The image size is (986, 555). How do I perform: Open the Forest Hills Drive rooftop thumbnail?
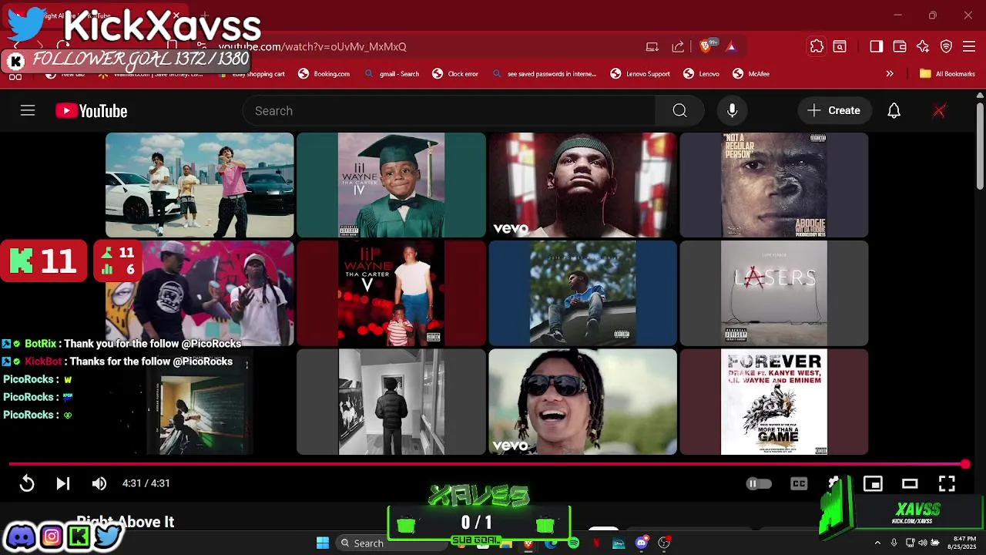pyautogui.click(x=583, y=293)
